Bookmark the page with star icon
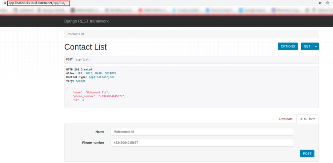 point(327,3)
